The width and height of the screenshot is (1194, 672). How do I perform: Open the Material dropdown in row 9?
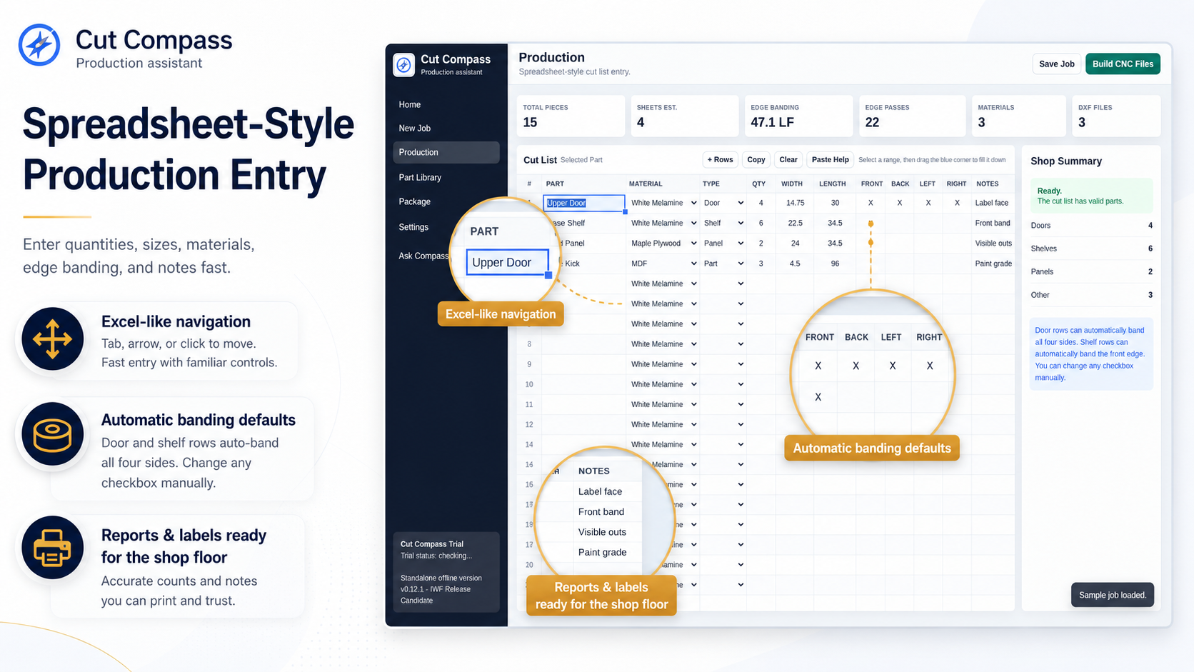click(x=663, y=364)
